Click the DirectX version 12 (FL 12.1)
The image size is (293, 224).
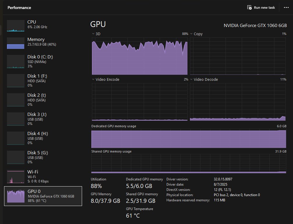(x=222, y=190)
